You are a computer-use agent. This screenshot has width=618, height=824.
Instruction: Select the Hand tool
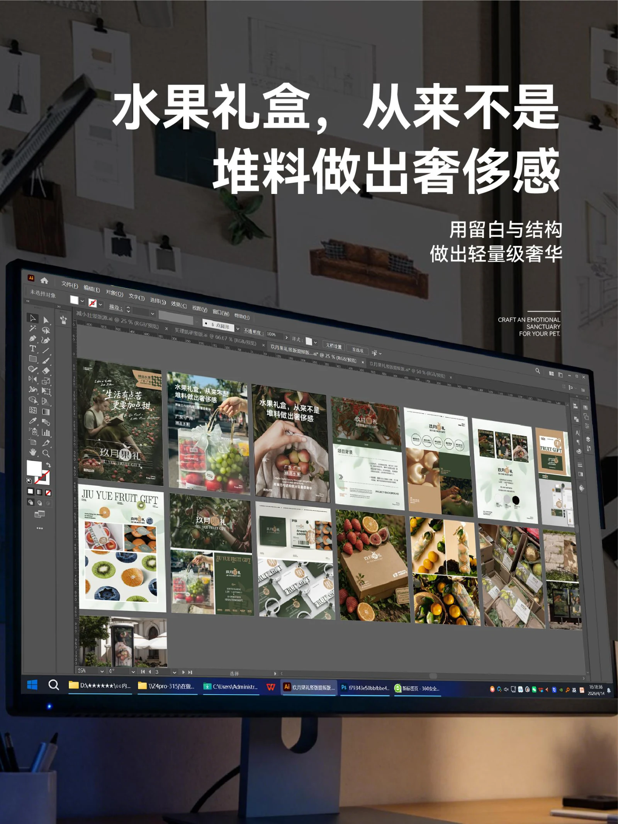coord(33,452)
